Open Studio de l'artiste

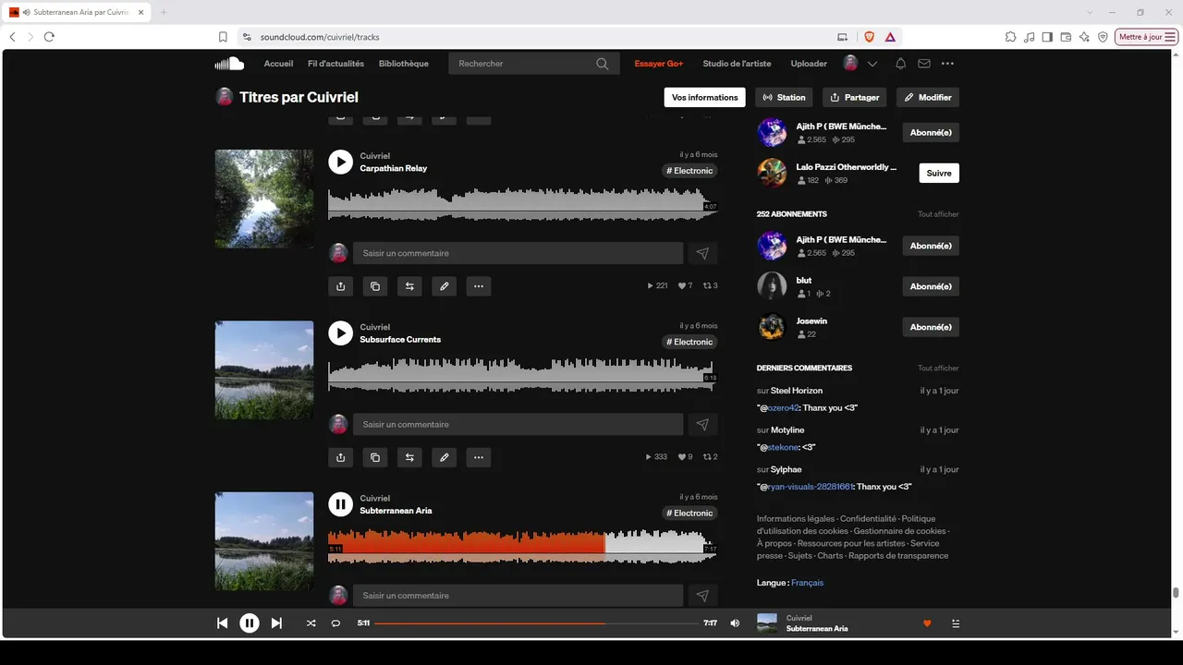click(737, 64)
